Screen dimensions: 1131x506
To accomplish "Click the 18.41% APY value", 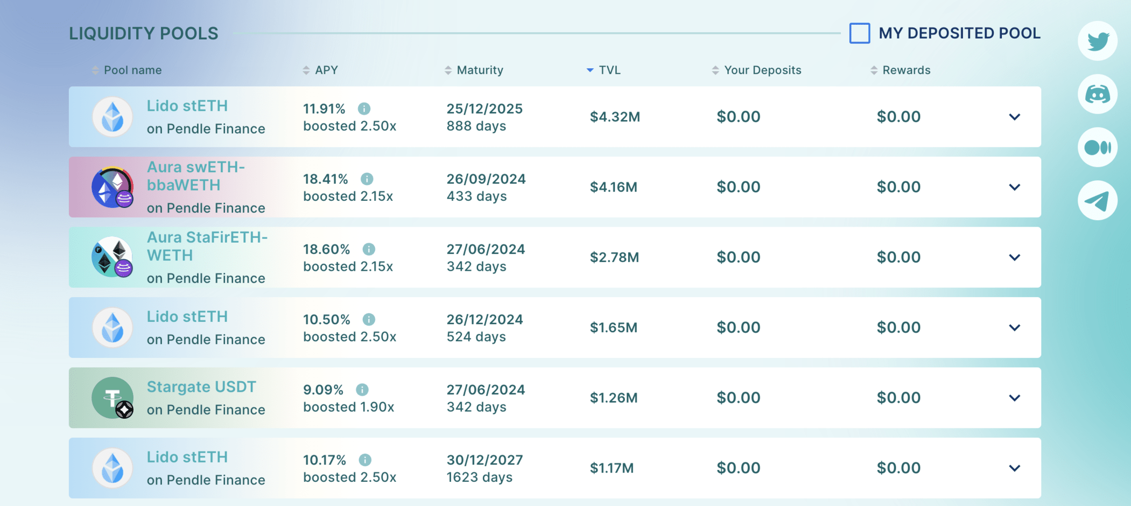I will coord(326,179).
